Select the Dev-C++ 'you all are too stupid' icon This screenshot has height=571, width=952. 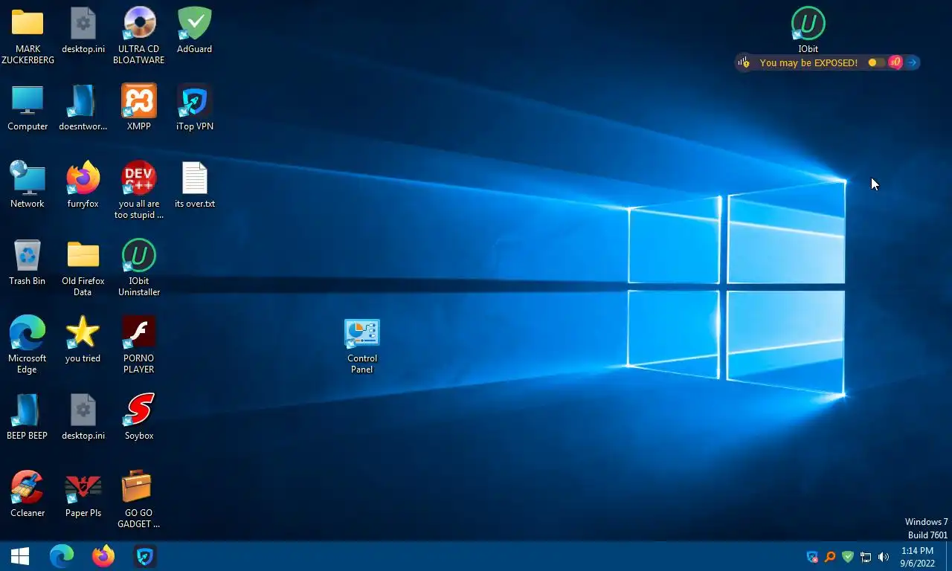click(x=139, y=178)
